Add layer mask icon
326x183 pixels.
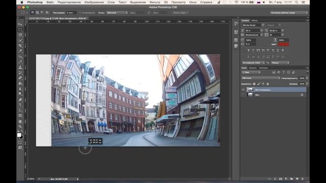point(281,179)
